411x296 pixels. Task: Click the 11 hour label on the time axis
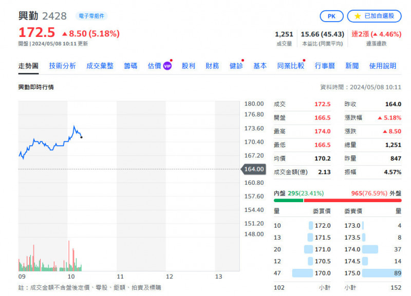[120, 277]
